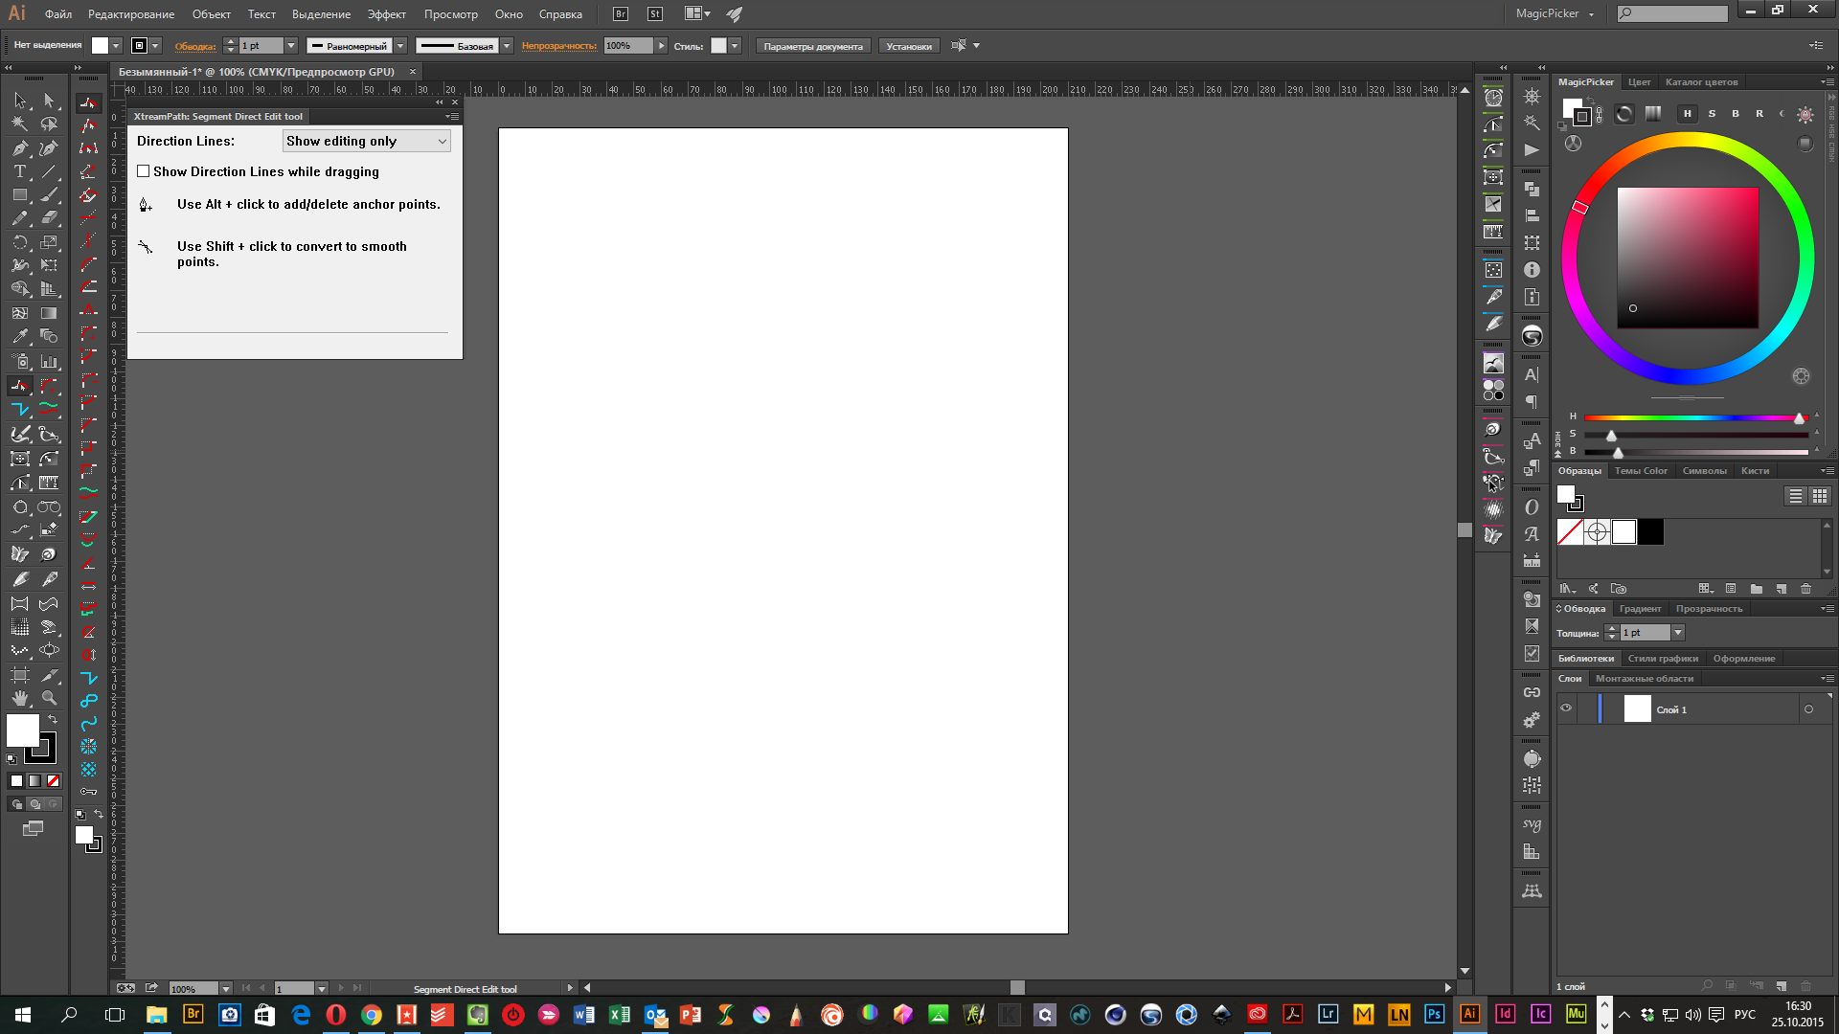Screen dimensions: 1839x1034
Task: Open the zoom level 100% dropdown
Action: [x=226, y=989]
